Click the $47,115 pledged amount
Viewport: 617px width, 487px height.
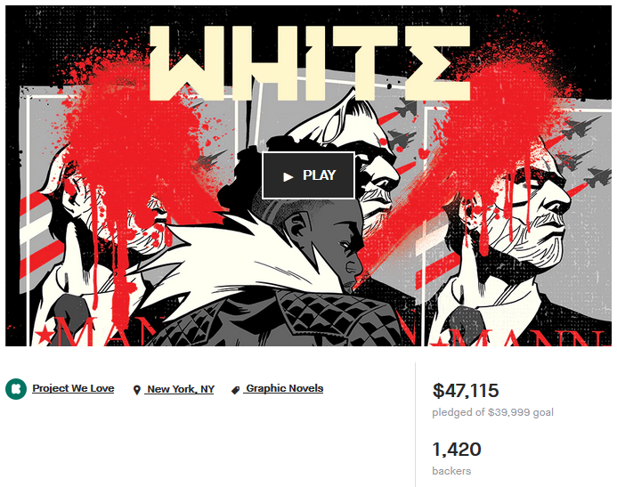pos(466,391)
